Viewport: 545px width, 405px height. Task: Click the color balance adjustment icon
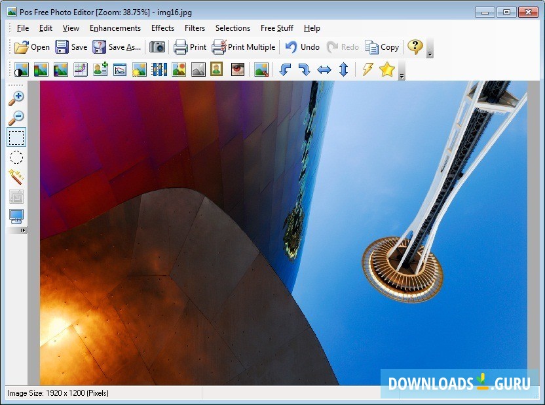pos(41,69)
